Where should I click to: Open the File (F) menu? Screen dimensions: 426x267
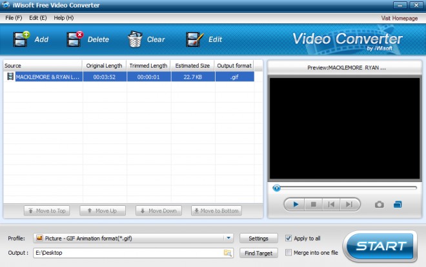pyautogui.click(x=14, y=18)
